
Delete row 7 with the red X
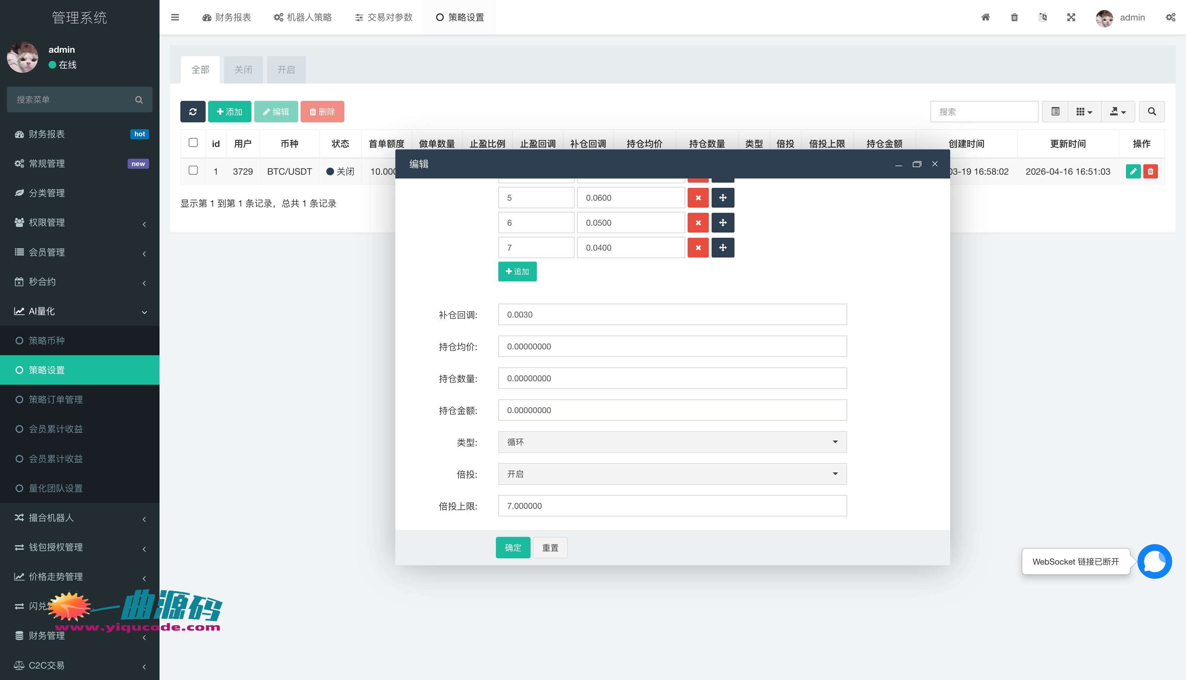tap(698, 247)
